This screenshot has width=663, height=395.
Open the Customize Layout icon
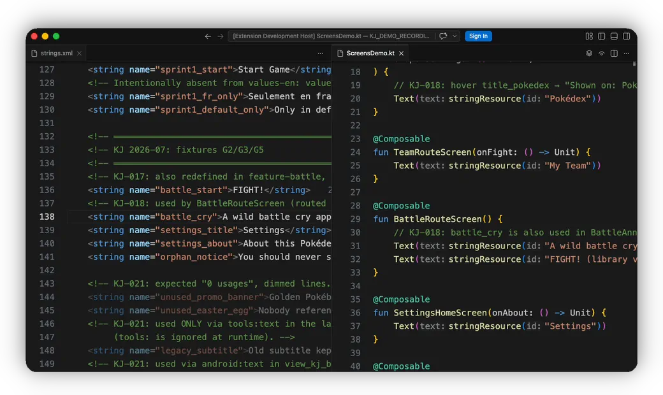point(589,36)
